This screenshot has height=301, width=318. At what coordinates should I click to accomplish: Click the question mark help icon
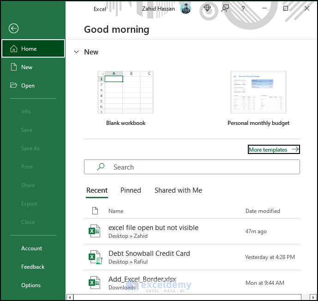(x=243, y=8)
